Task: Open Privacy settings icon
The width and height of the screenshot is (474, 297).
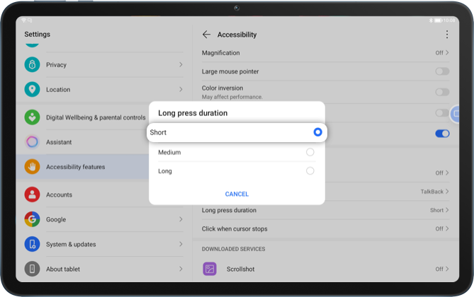Action: point(32,65)
